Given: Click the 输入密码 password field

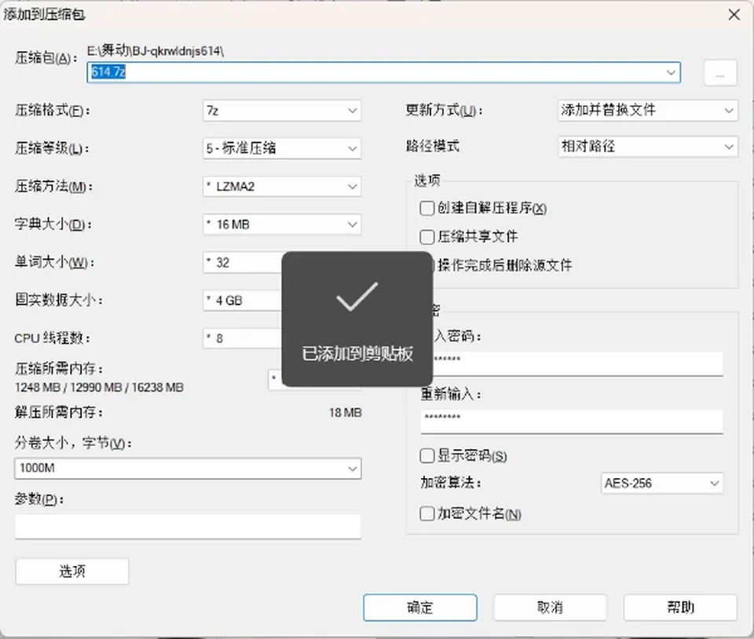Looking at the screenshot, I should point(577,363).
